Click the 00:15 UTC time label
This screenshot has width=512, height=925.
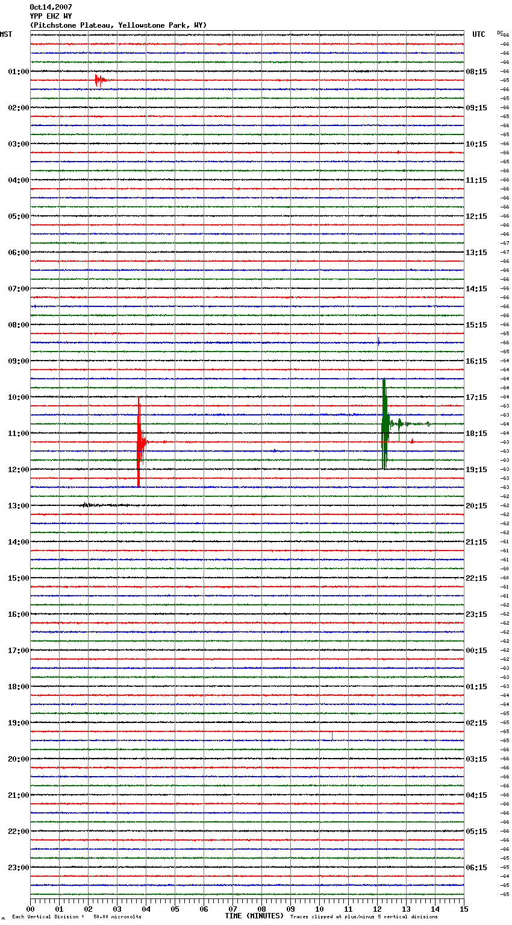tap(476, 651)
